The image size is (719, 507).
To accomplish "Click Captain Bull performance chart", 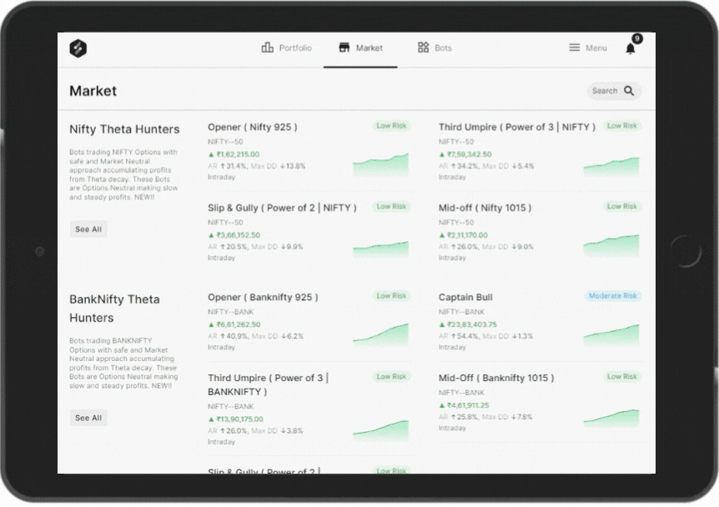I will (x=611, y=335).
